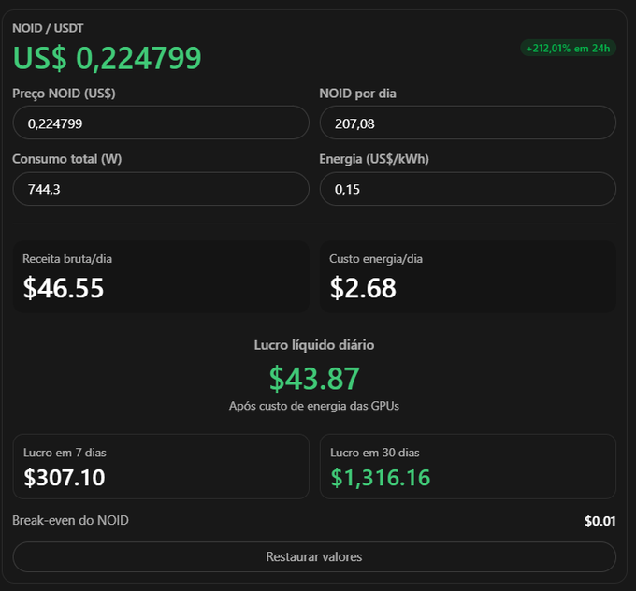
Task: Select the US$ 0,224799 price heading
Action: pos(107,58)
